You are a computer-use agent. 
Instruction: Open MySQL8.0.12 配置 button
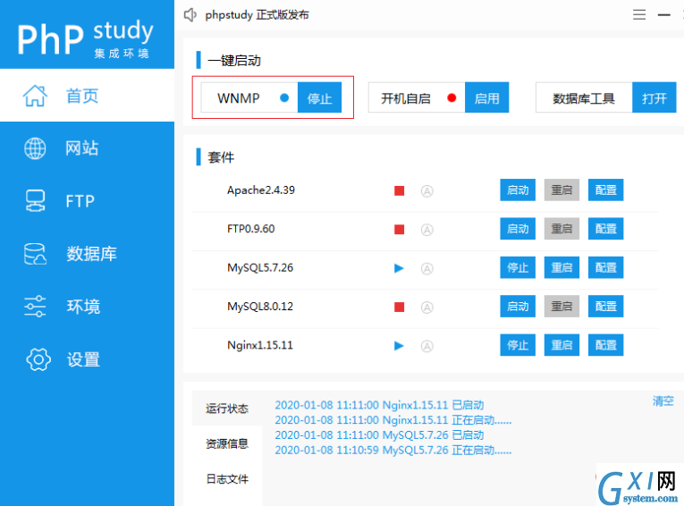606,307
